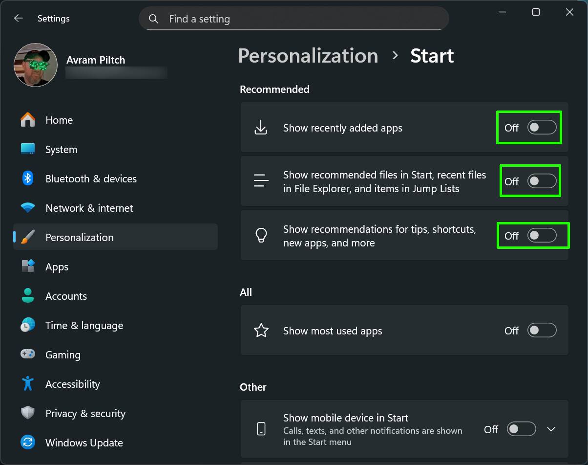Open Bluetooth & devices via its icon
Viewport: 588px width, 465px height.
(x=28, y=178)
